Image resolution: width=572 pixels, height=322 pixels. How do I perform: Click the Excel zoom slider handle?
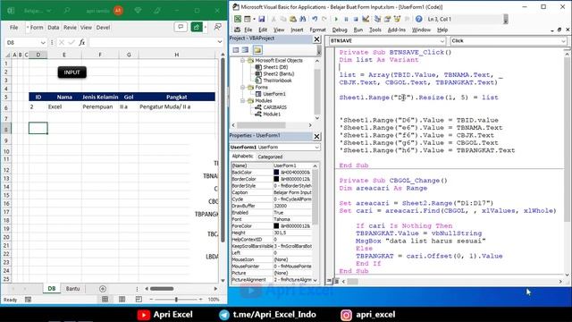tap(176, 300)
